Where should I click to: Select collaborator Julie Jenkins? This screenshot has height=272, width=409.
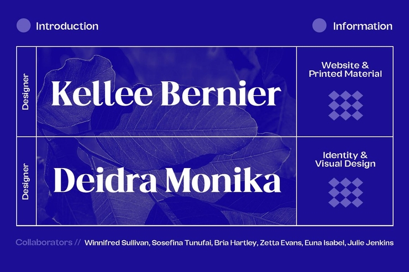370,243
